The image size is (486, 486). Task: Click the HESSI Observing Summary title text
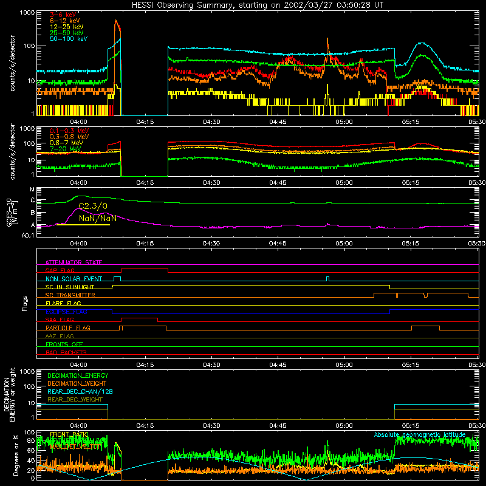click(257, 5)
